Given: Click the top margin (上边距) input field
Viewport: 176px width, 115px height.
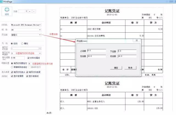Looking at the screenshot, I should [96, 51].
